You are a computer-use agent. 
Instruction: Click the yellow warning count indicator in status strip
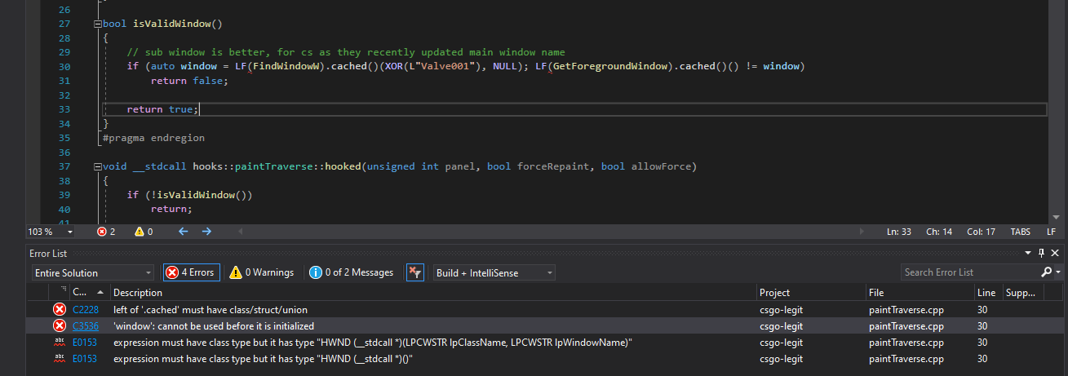tap(144, 232)
